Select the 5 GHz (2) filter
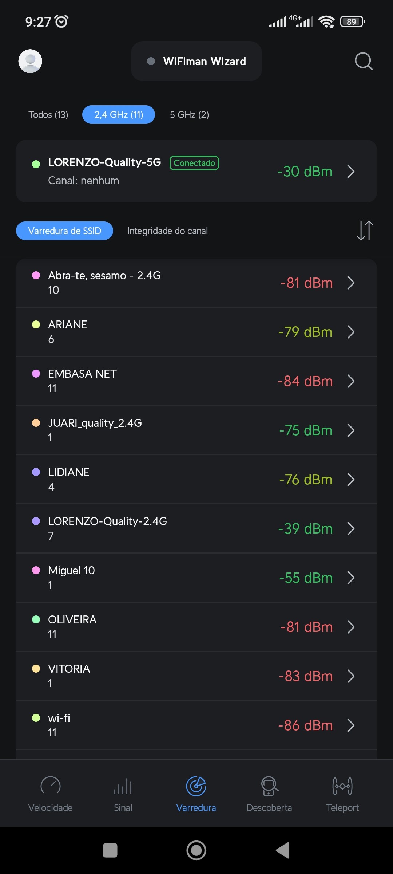The height and width of the screenshot is (874, 393). pos(189,115)
